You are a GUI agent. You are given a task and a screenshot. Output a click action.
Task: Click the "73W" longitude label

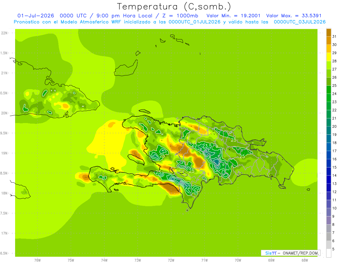tap(138, 260)
